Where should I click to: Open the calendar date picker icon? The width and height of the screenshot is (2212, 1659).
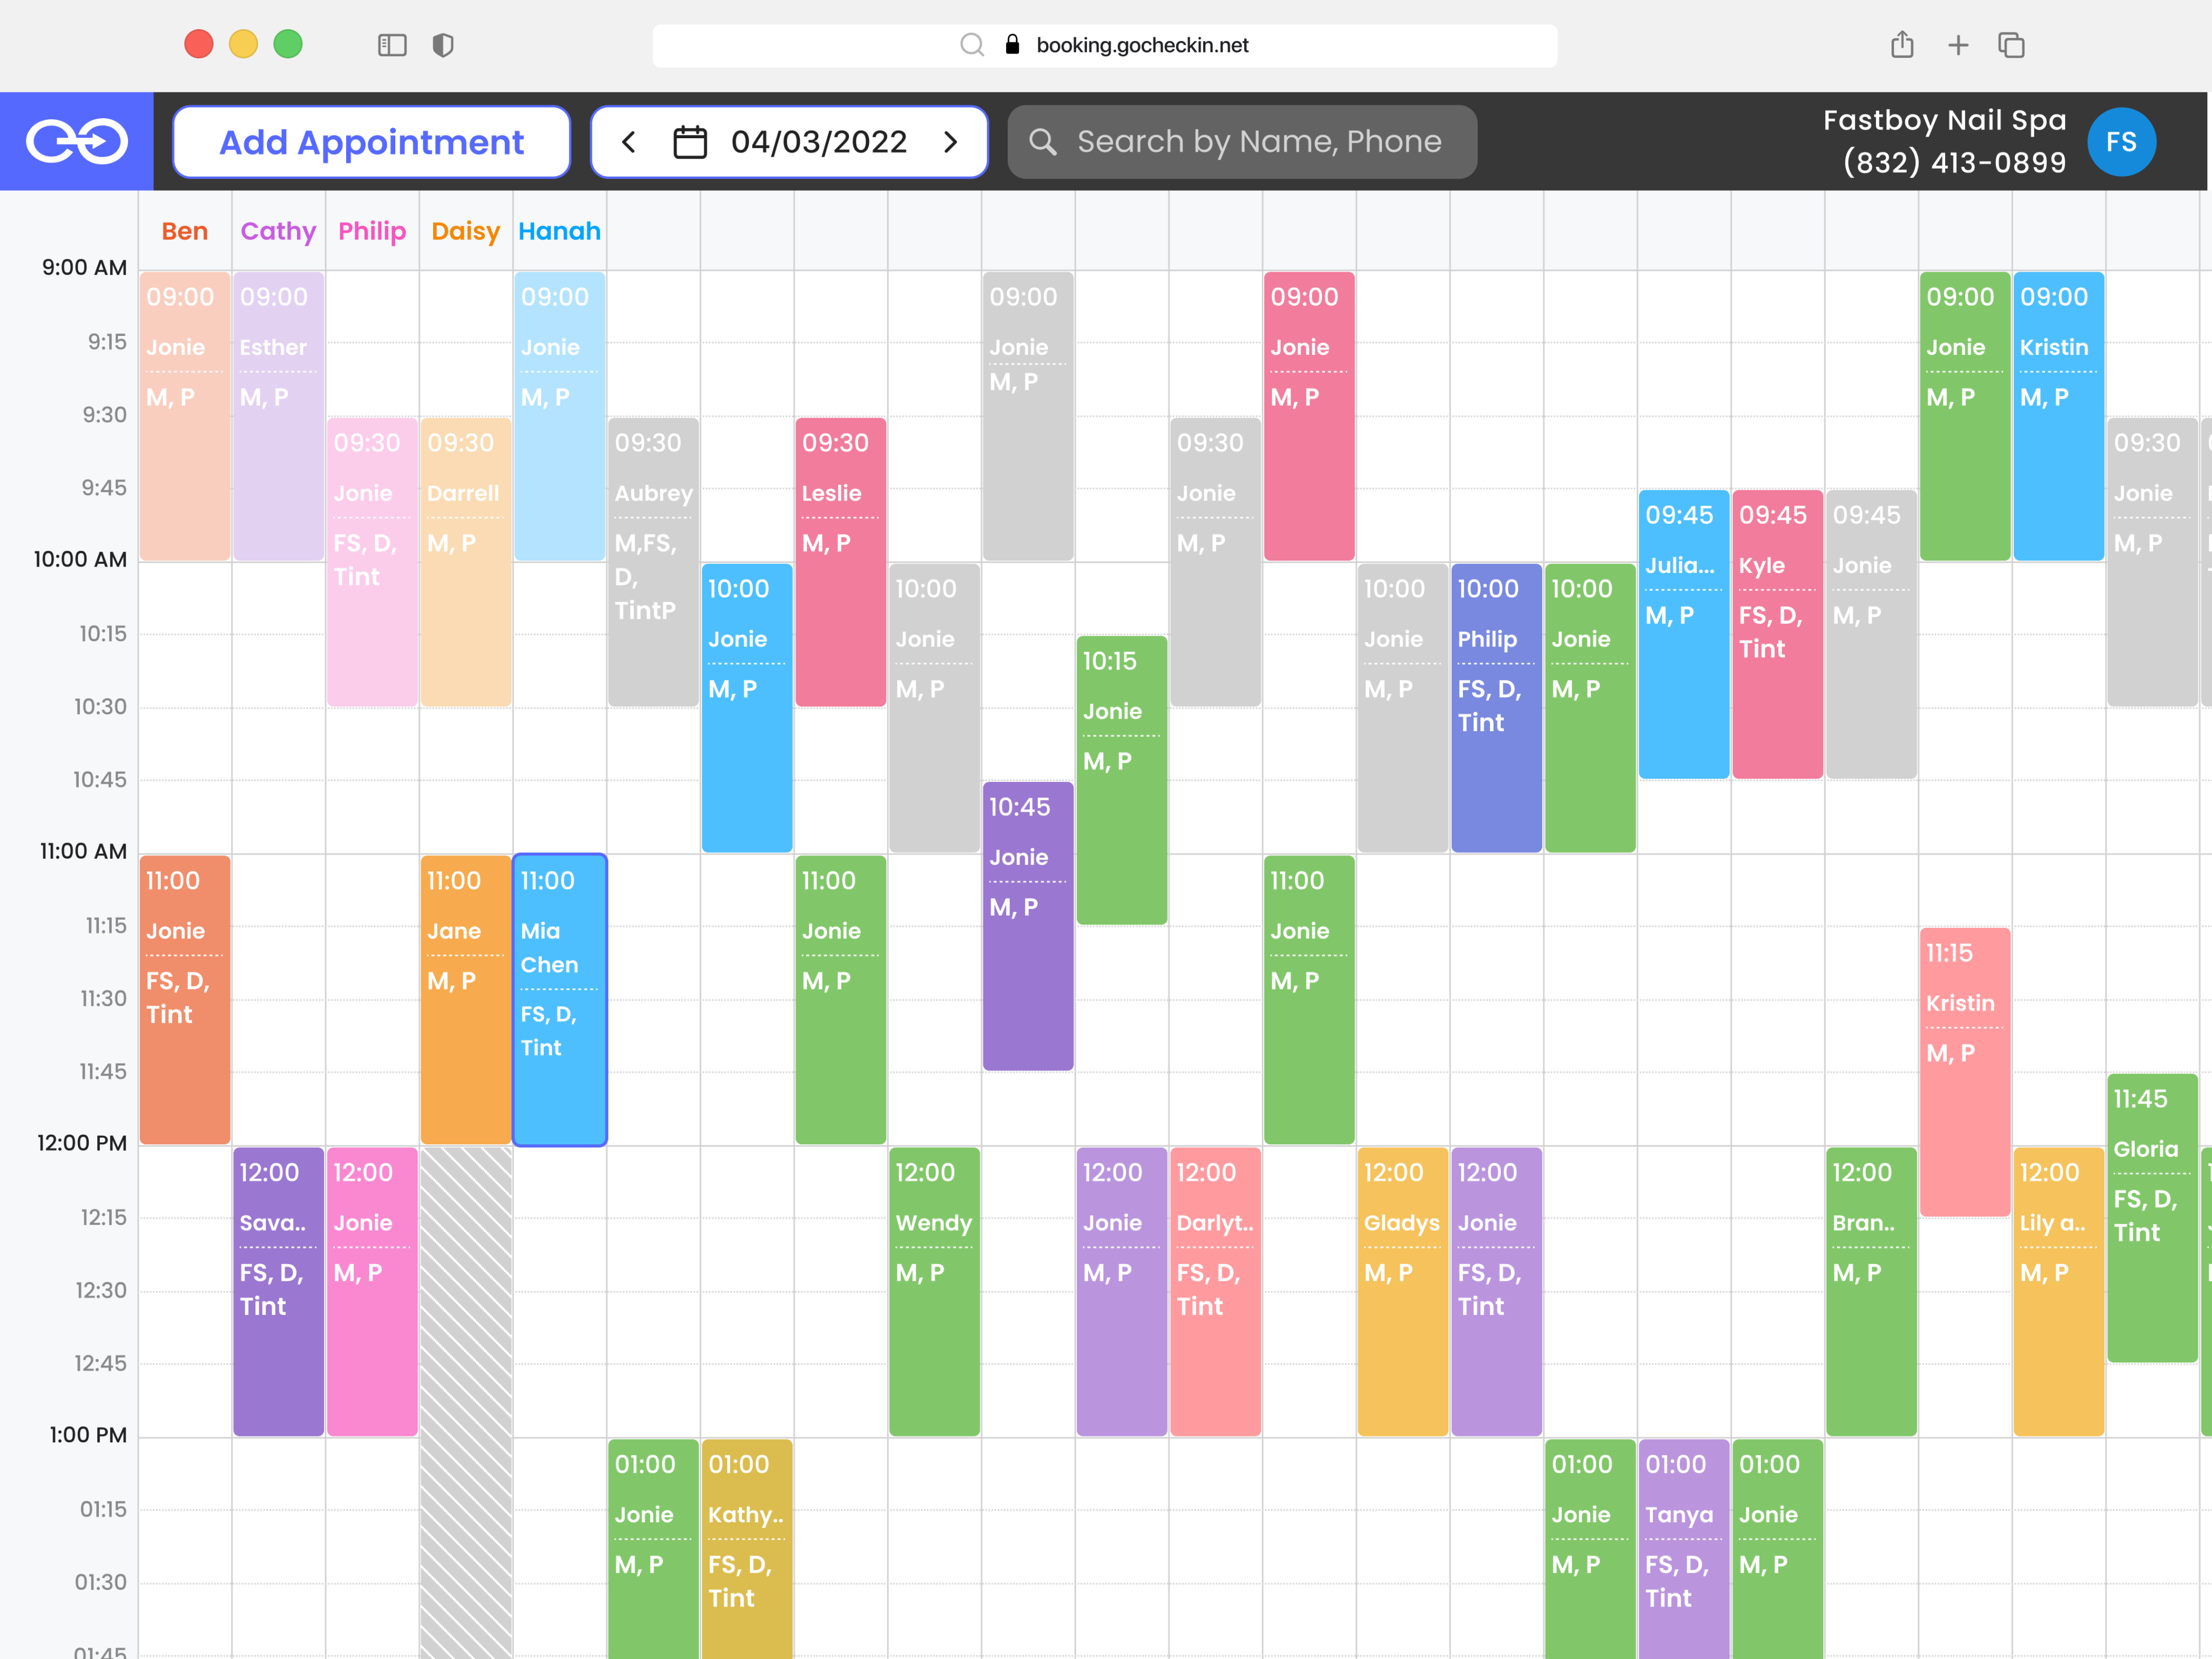[690, 142]
